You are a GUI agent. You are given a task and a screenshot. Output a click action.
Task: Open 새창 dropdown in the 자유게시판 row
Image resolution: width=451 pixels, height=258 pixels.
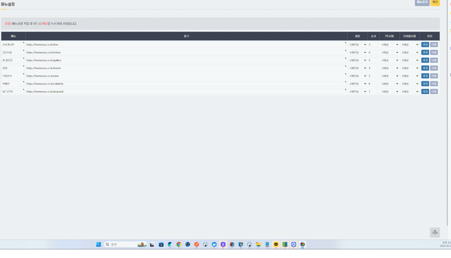pos(357,45)
